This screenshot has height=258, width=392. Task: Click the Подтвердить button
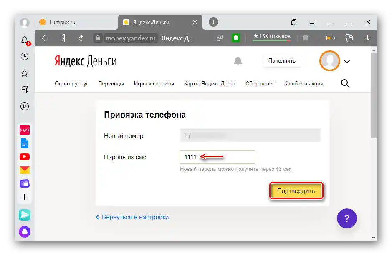point(296,190)
